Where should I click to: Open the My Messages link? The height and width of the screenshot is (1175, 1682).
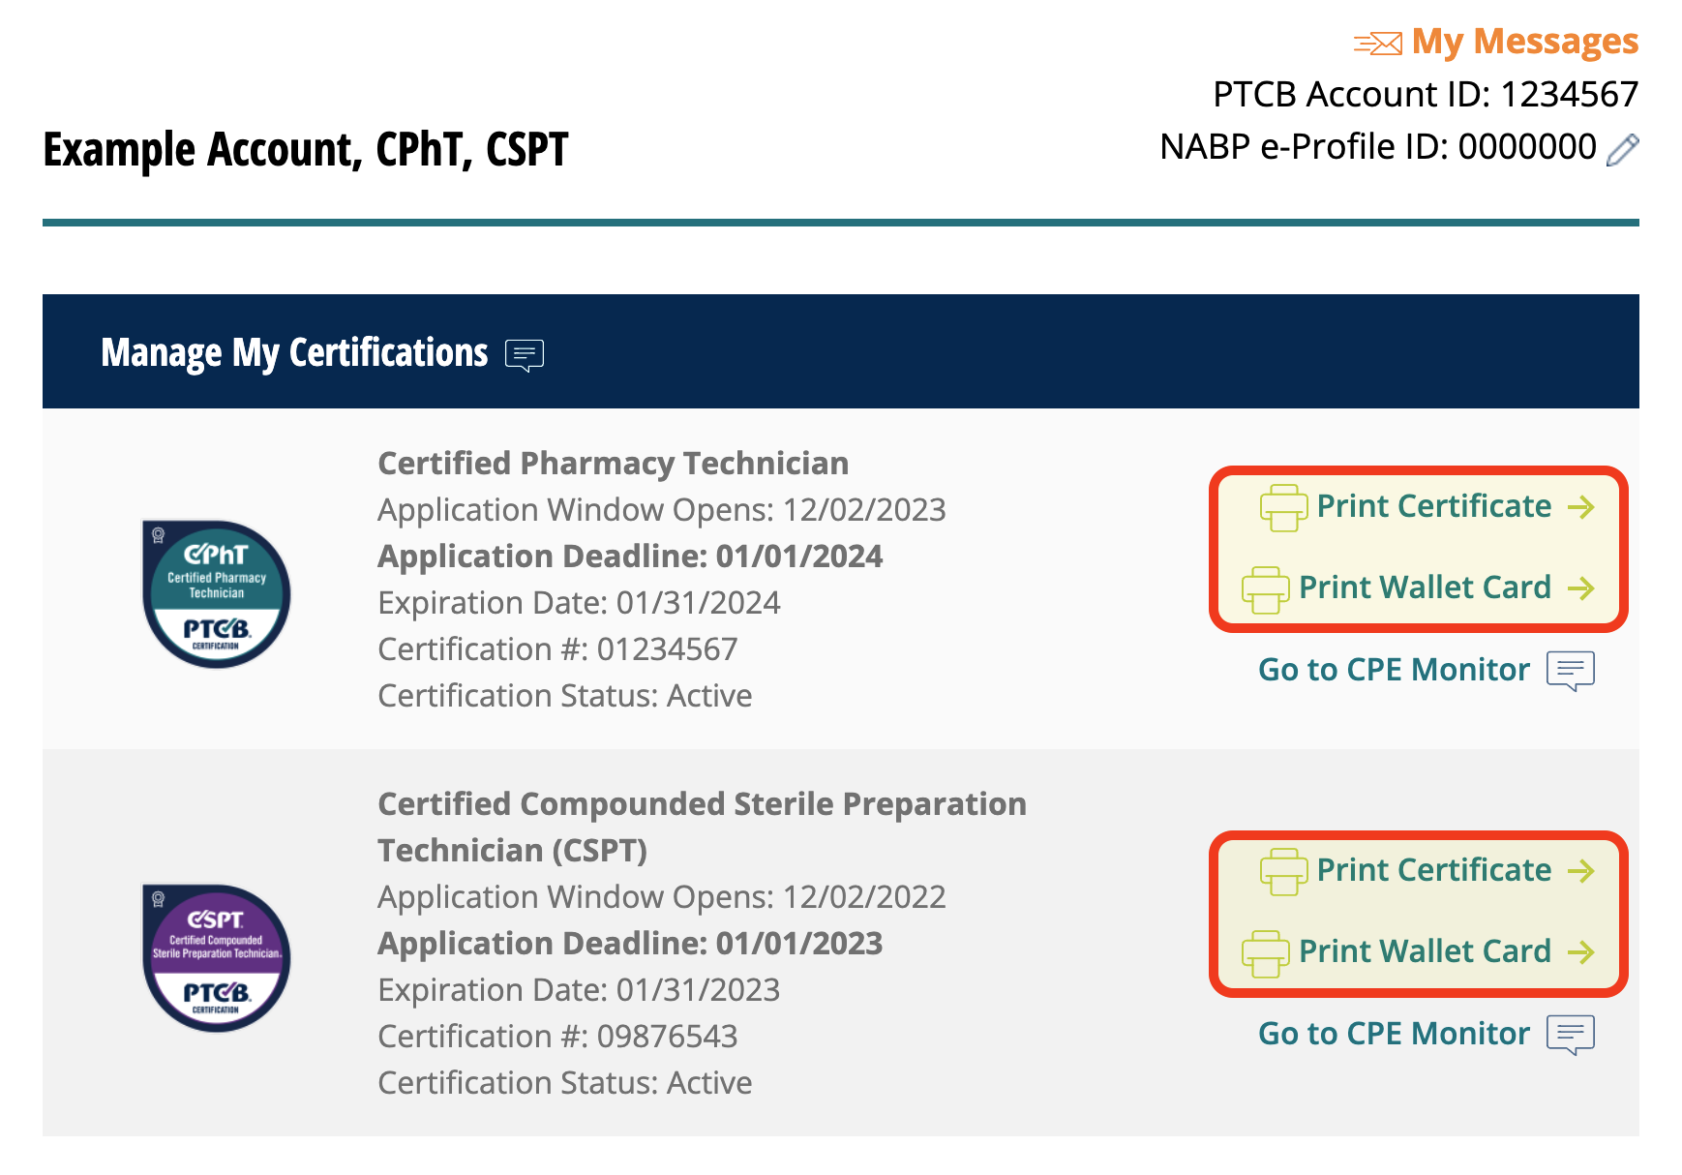(x=1524, y=42)
